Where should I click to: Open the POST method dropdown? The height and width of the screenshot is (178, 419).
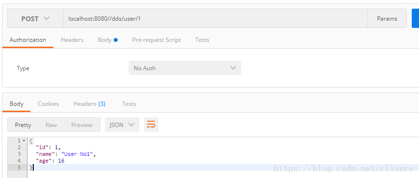click(35, 19)
